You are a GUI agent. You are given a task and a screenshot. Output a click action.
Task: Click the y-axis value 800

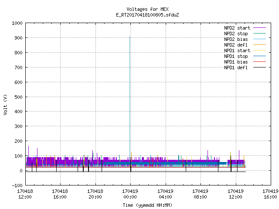point(18,53)
